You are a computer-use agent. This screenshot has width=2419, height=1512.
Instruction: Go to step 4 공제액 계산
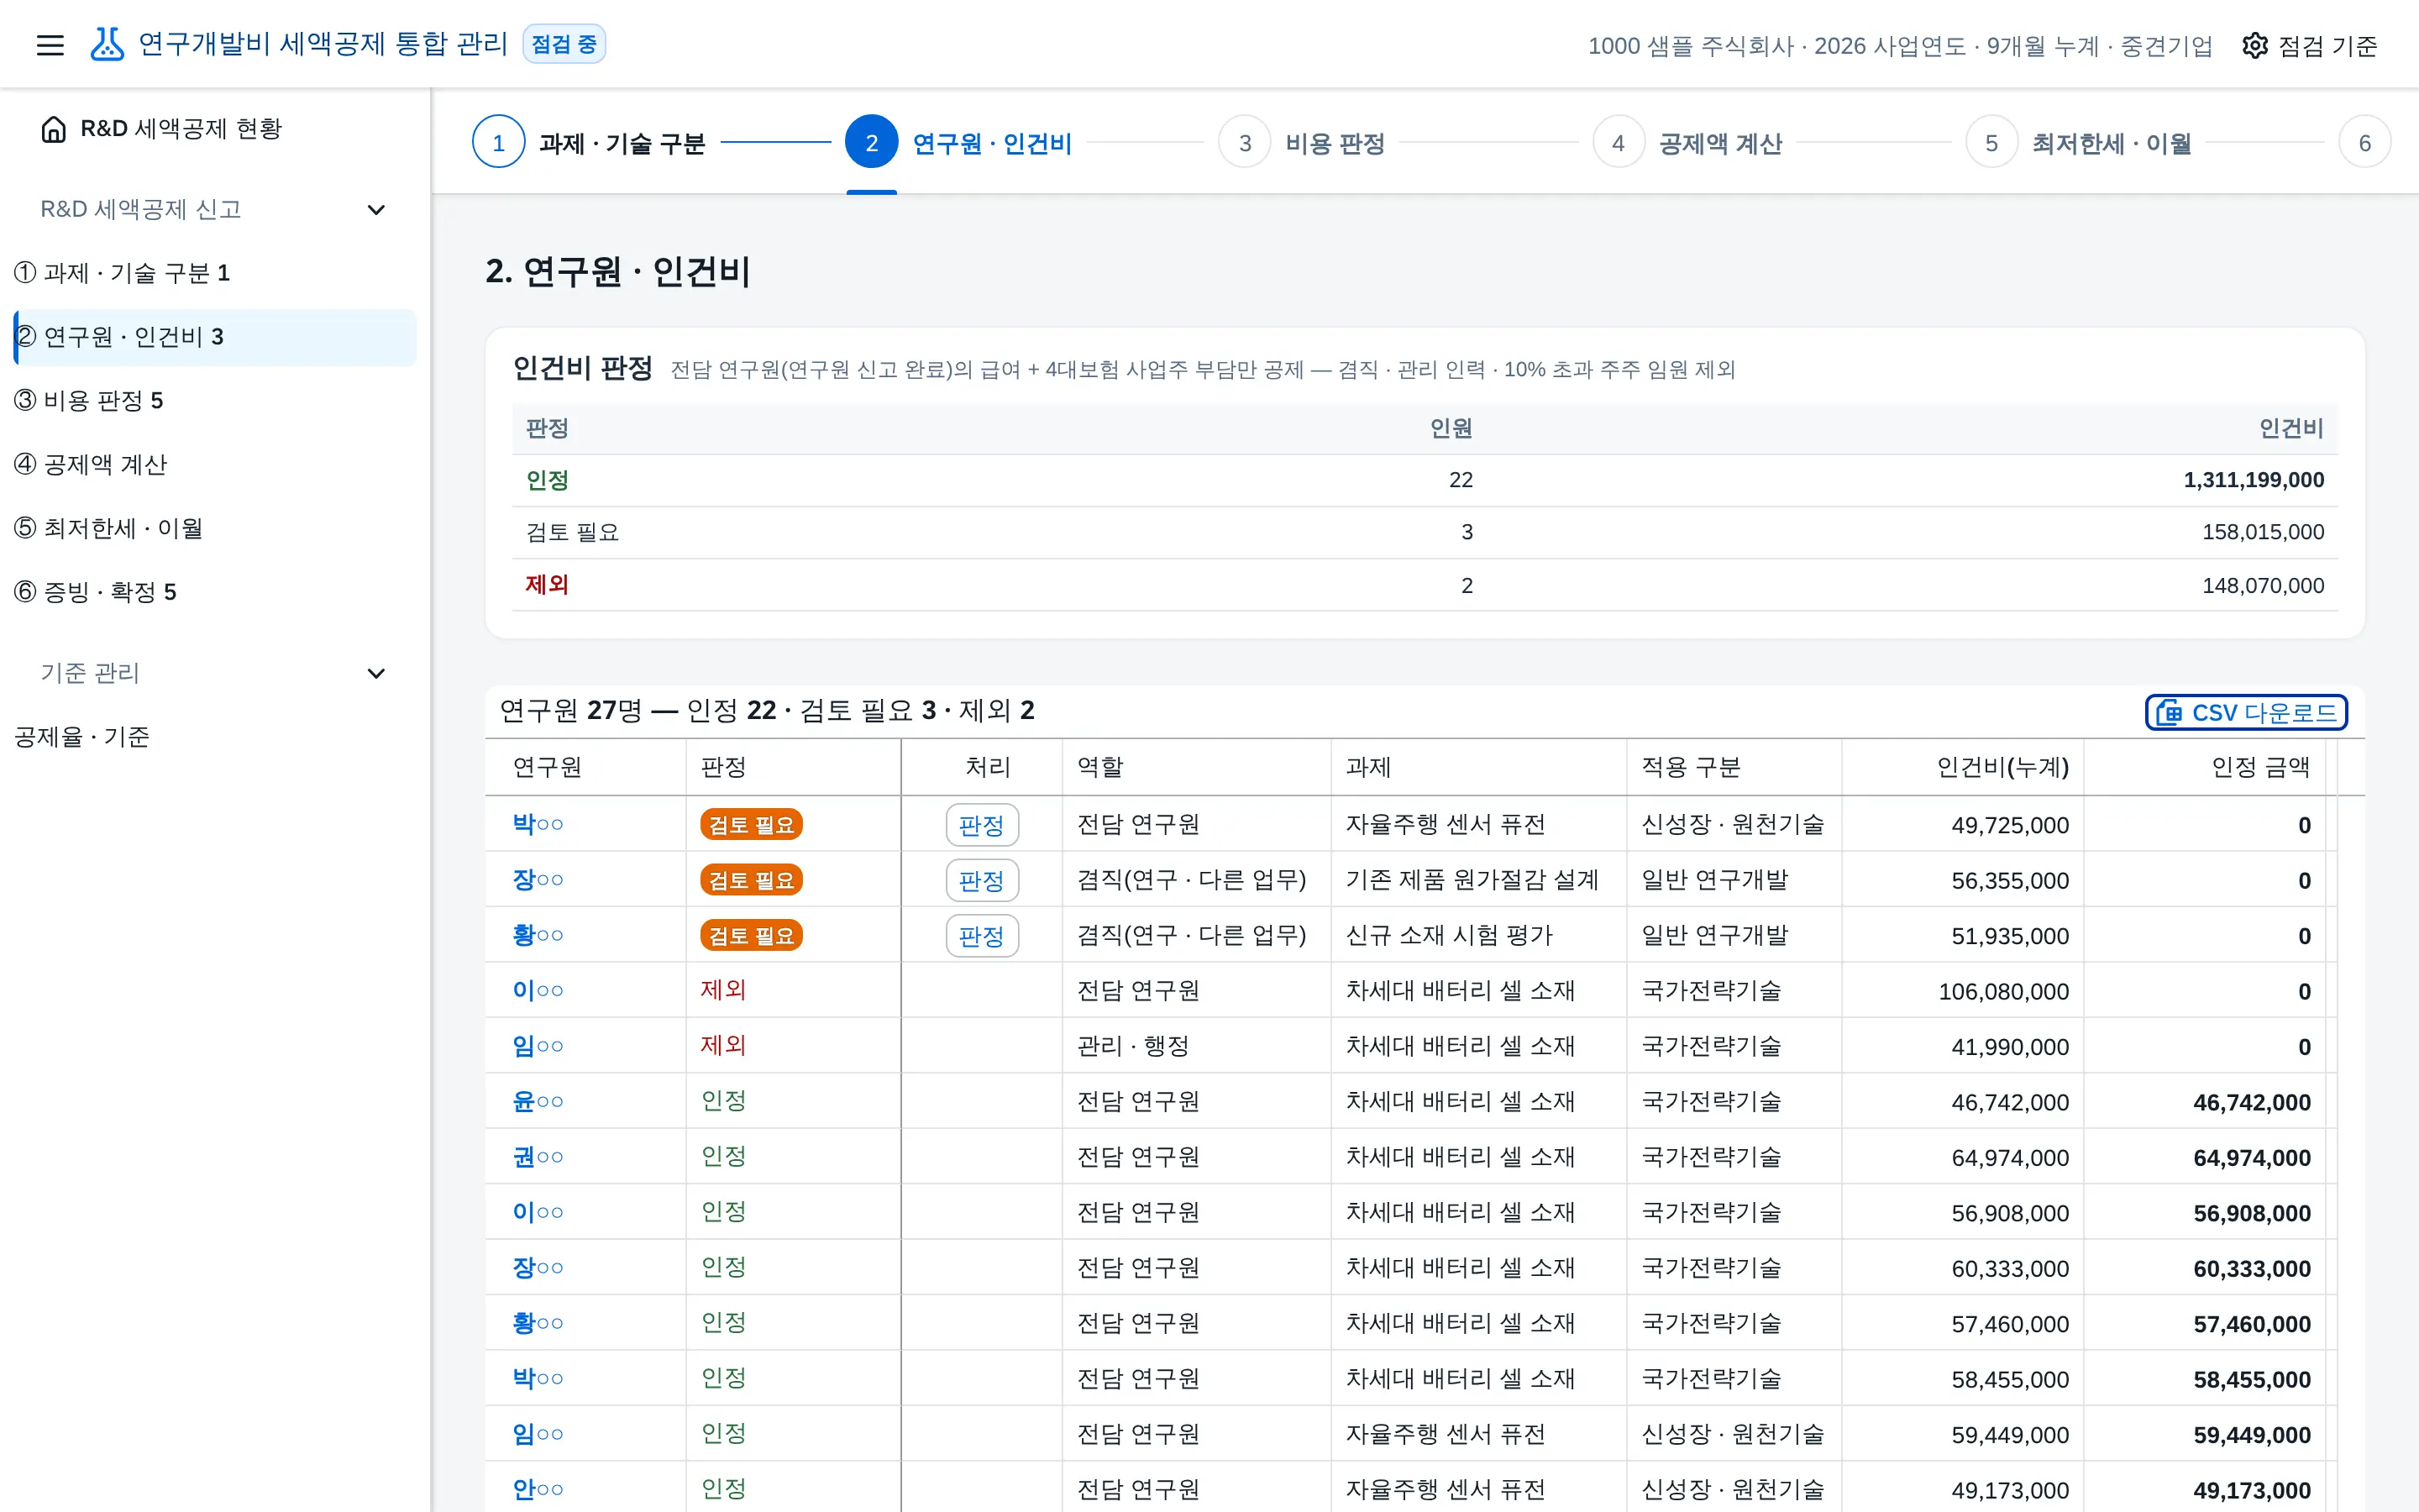pyautogui.click(x=1687, y=143)
